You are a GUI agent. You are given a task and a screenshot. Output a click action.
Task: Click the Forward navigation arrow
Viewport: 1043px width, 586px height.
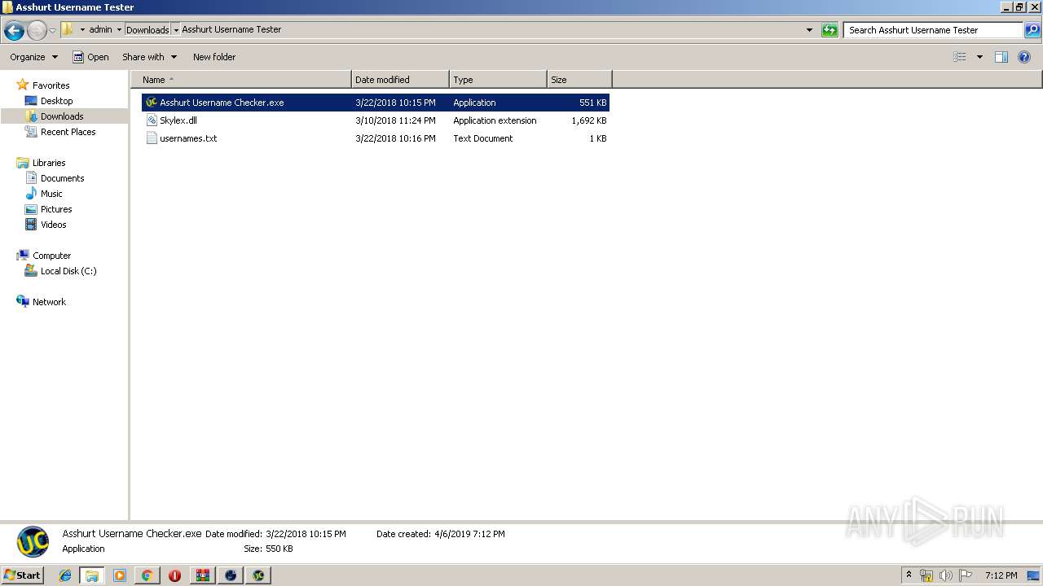pos(37,31)
